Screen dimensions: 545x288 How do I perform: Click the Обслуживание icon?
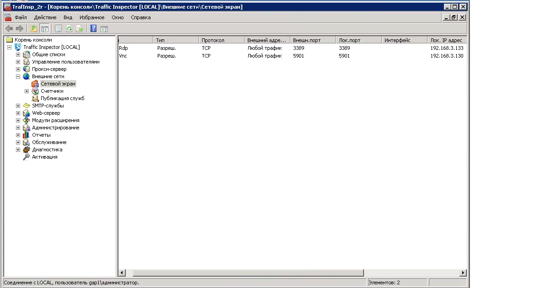click(27, 142)
